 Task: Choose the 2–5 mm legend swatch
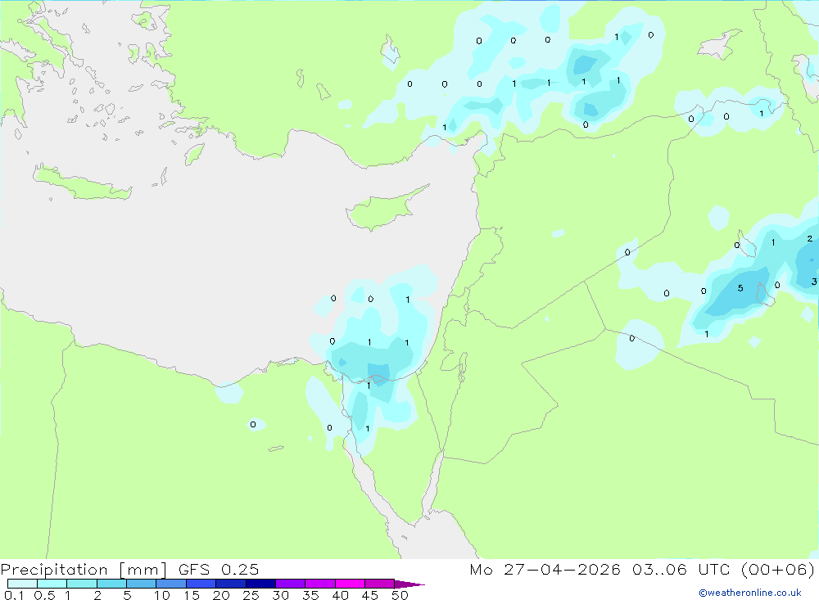pos(111,584)
